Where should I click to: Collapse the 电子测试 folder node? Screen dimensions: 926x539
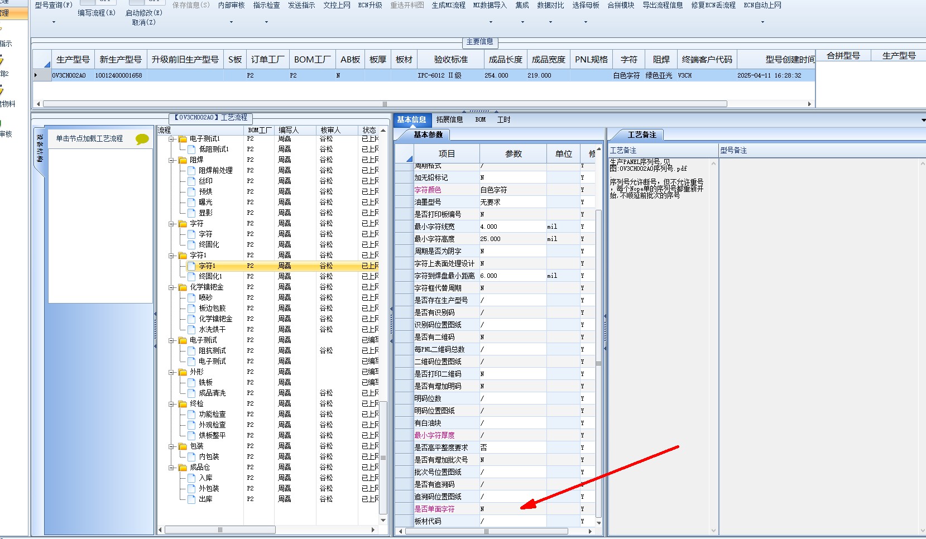pos(172,340)
